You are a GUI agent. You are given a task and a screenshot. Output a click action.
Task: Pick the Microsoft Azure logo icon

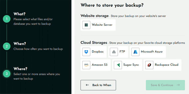135,52
